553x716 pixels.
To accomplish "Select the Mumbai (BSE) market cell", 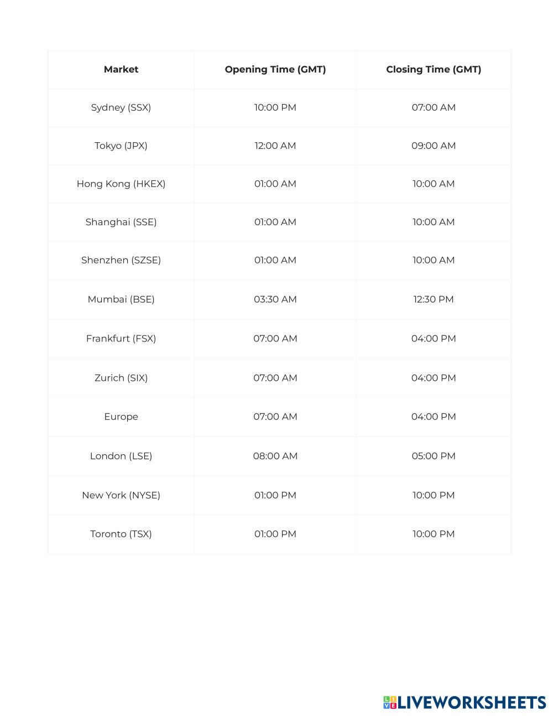I will pyautogui.click(x=121, y=299).
